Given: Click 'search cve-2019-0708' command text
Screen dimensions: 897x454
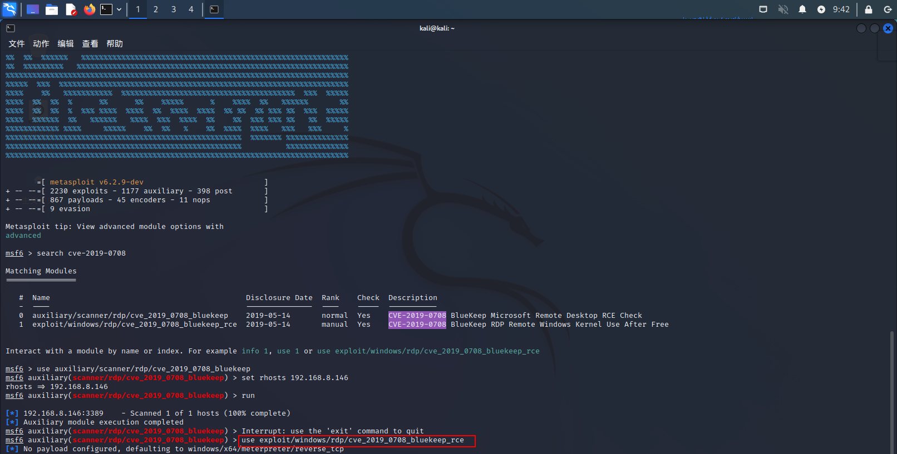Looking at the screenshot, I should [x=81, y=253].
